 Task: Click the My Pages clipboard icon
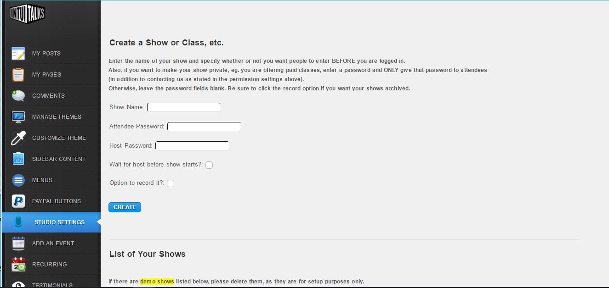(x=18, y=75)
